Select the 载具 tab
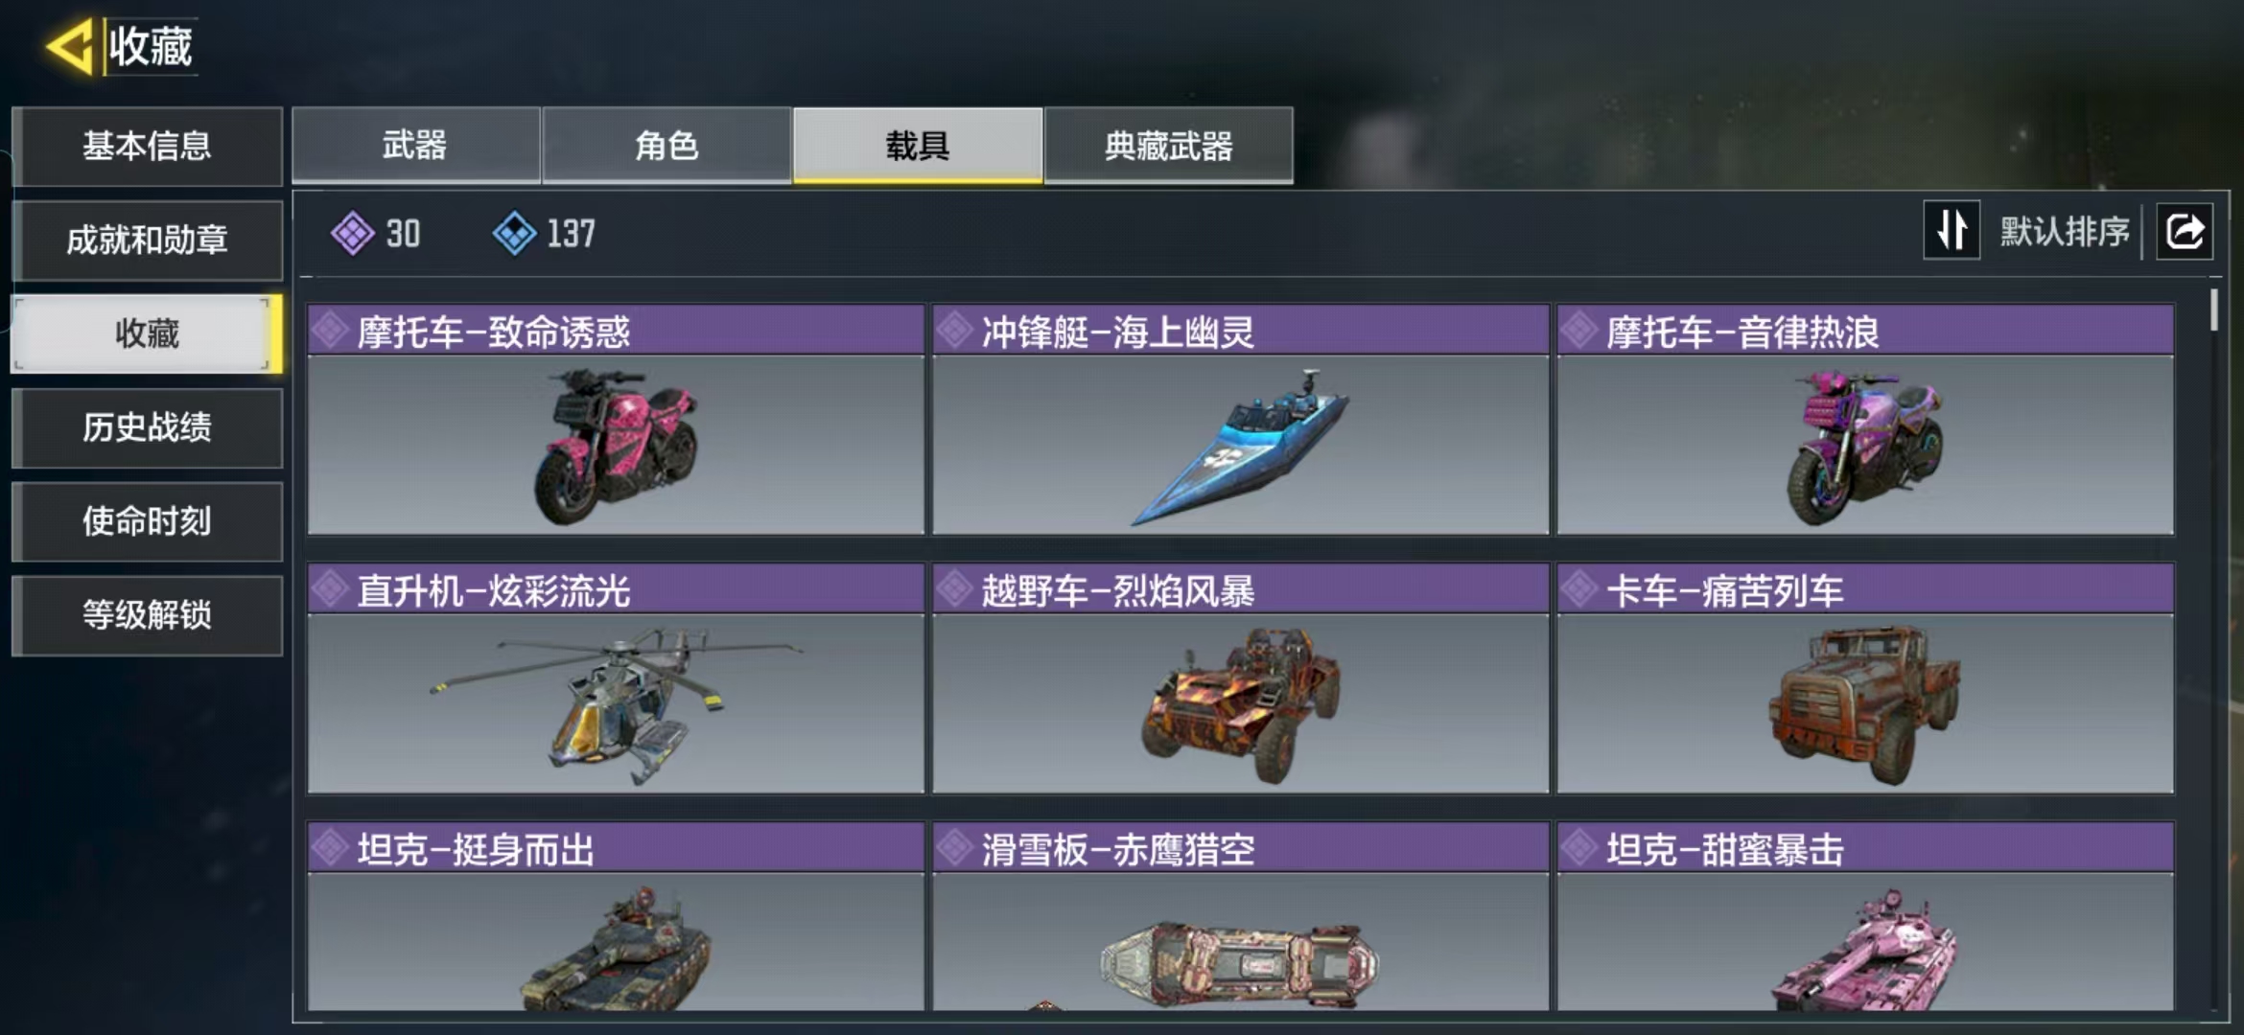This screenshot has width=2244, height=1035. tap(918, 146)
